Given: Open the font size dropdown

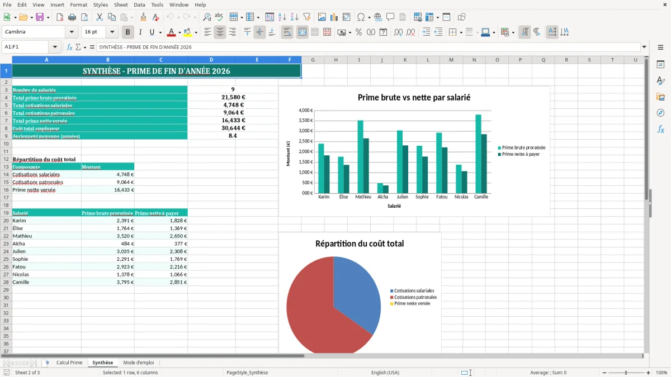Looking at the screenshot, I should click(112, 32).
